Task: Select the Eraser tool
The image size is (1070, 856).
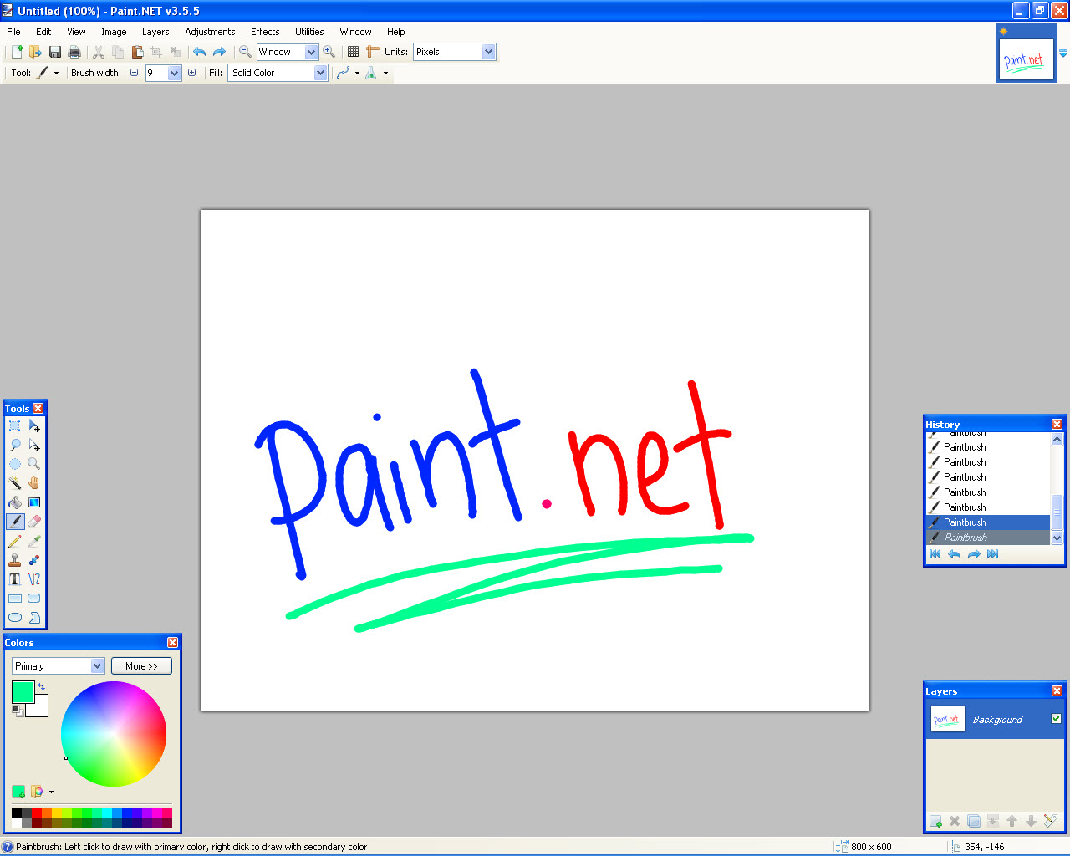Action: [34, 522]
